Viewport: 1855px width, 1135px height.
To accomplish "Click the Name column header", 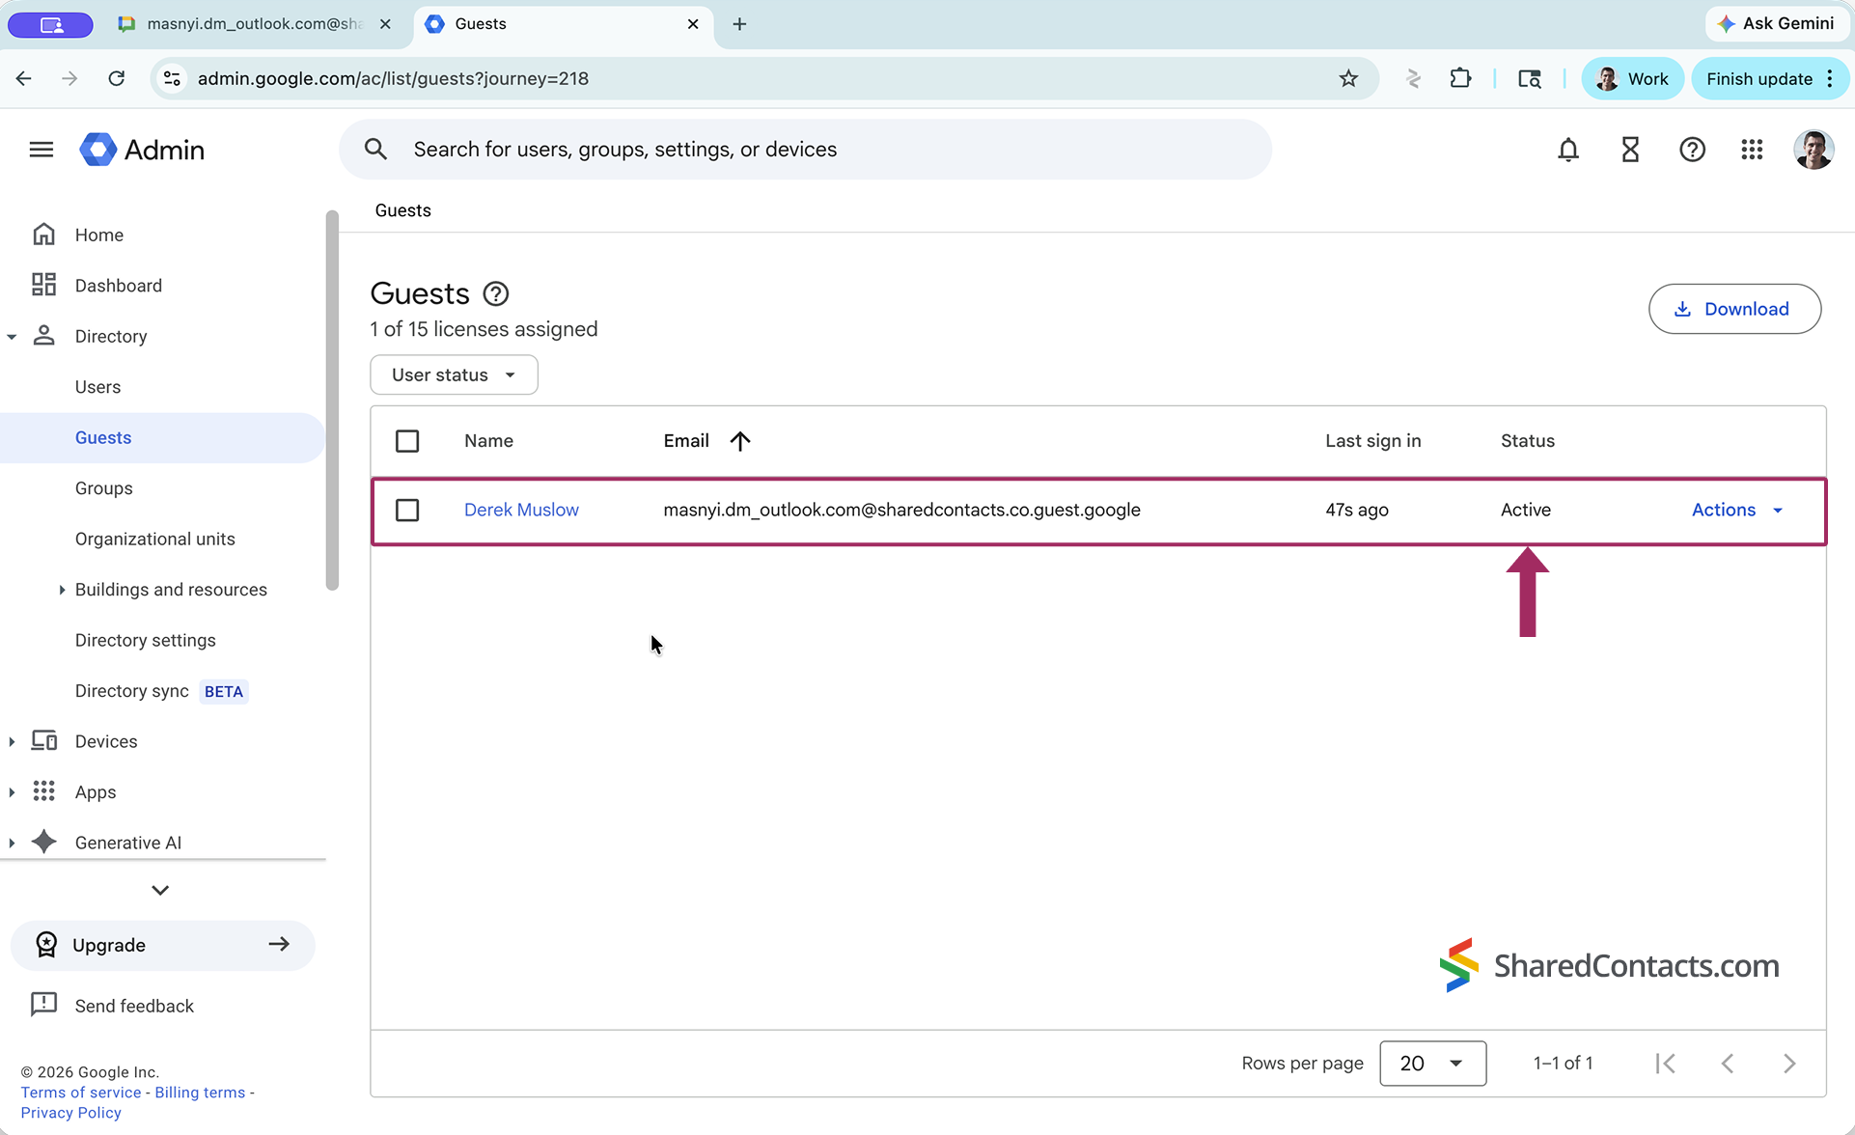I will coord(488,441).
